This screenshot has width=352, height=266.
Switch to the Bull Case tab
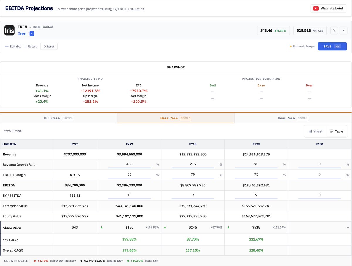tap(58, 118)
